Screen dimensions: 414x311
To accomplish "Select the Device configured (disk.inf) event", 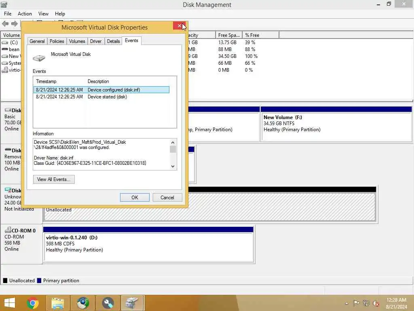I will pyautogui.click(x=101, y=90).
